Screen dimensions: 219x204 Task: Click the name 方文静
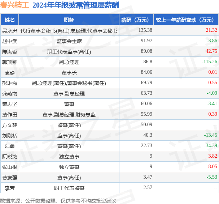tap(10, 125)
